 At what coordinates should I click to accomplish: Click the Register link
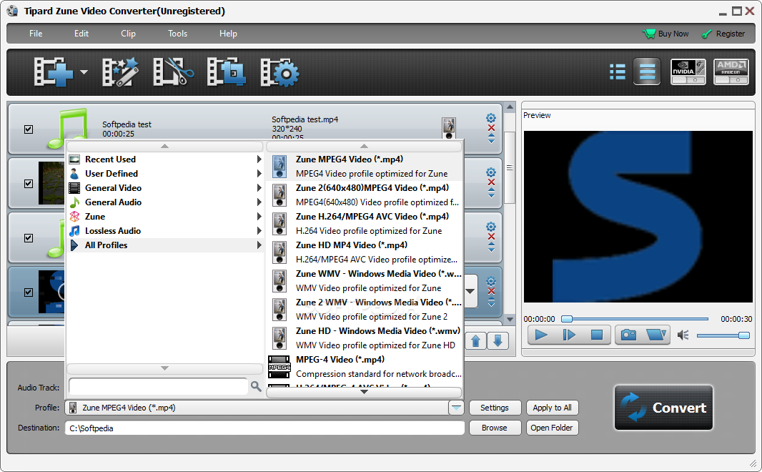[x=723, y=34]
